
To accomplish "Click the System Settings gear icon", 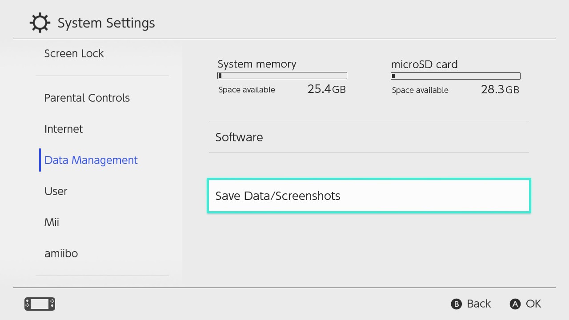I will (x=40, y=23).
